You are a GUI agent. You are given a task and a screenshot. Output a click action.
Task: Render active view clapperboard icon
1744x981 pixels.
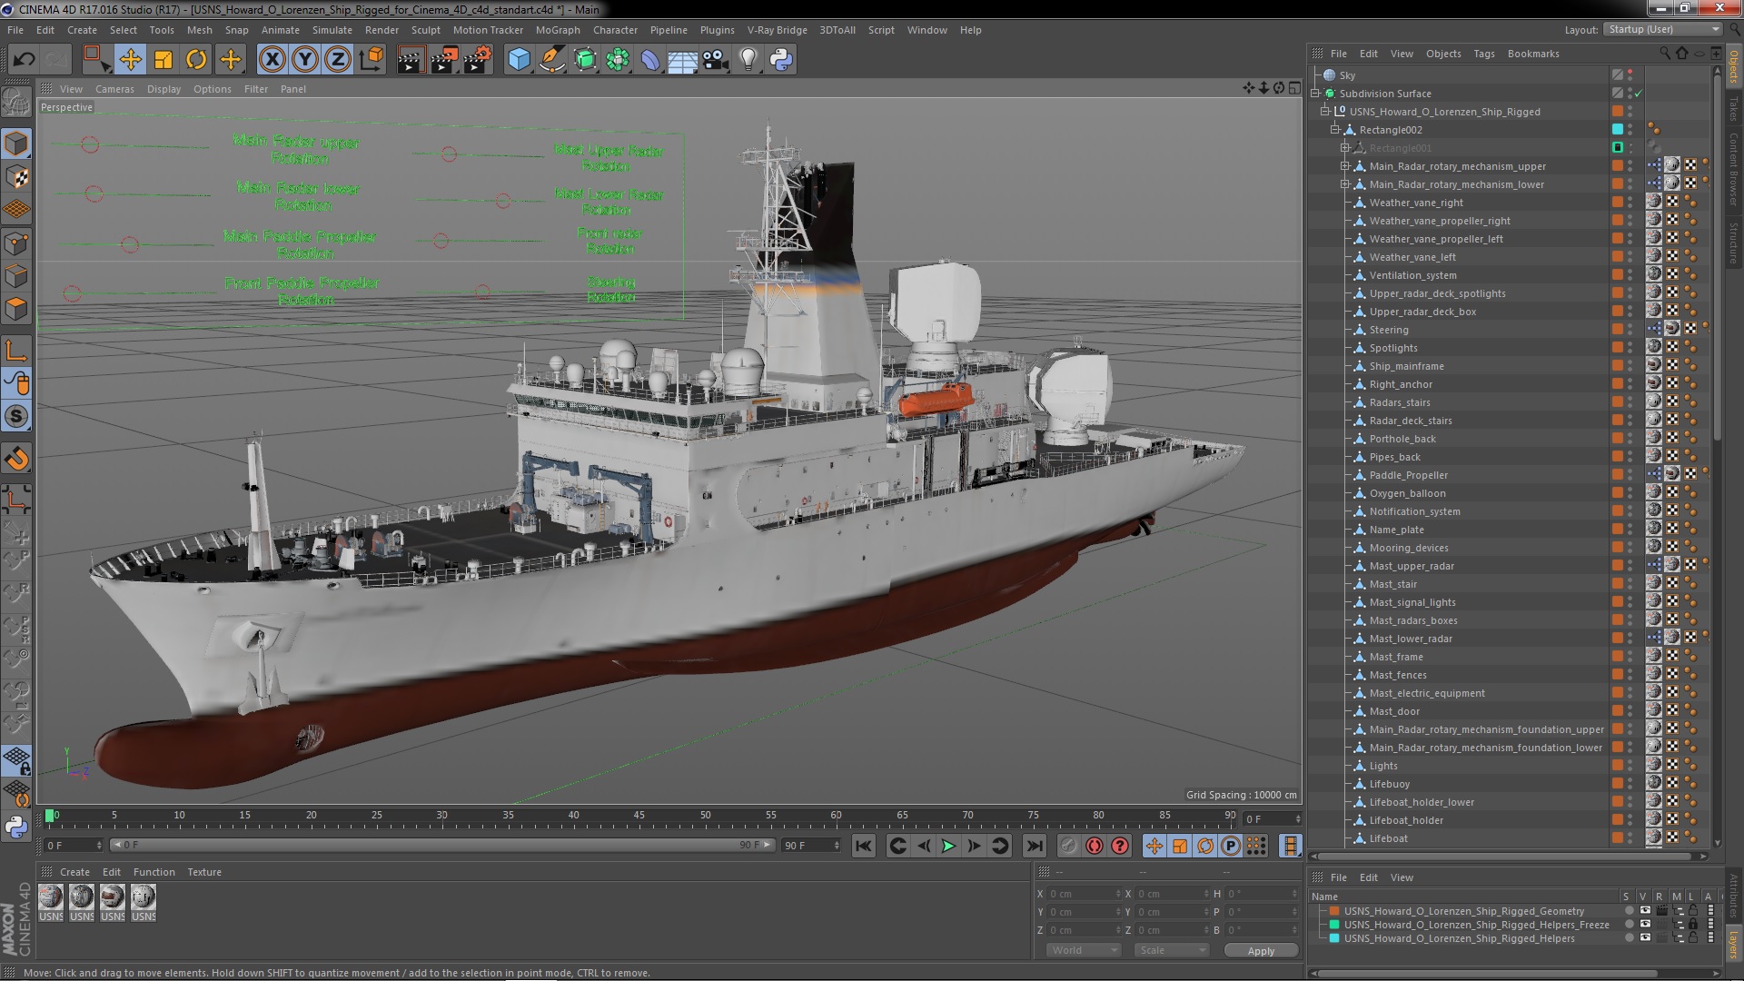[411, 60]
